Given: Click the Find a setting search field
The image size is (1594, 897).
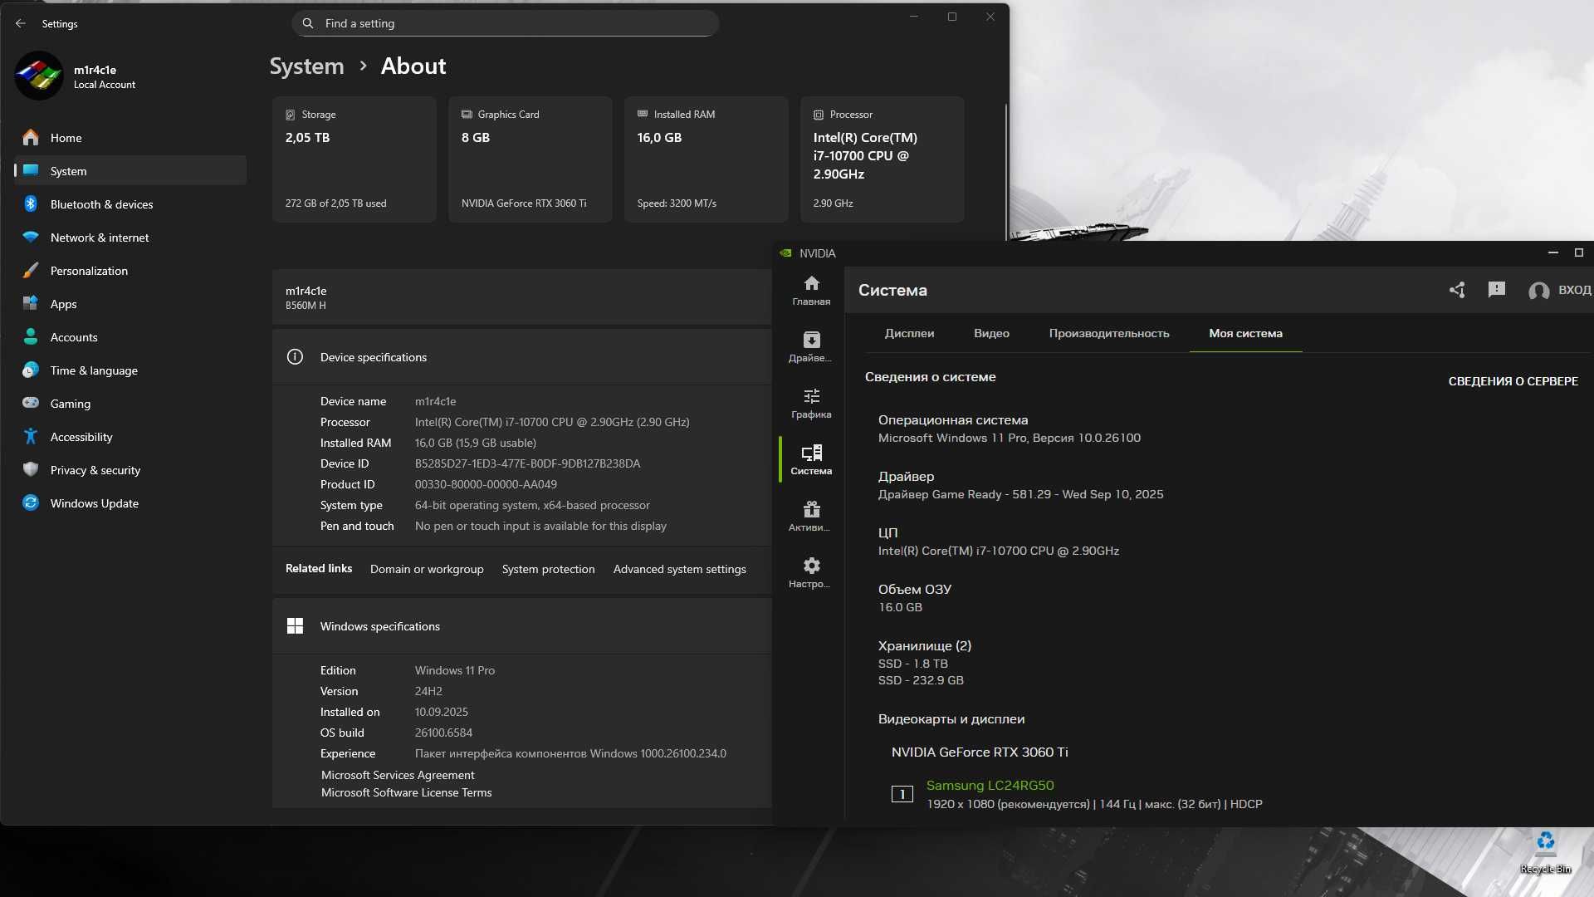Looking at the screenshot, I should pos(505,23).
